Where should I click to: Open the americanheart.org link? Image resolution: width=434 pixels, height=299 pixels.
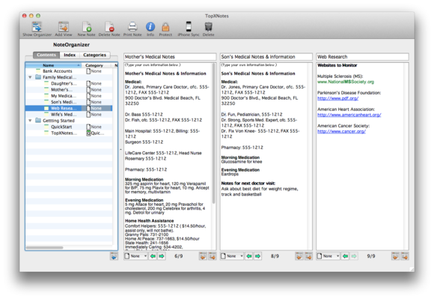349,115
